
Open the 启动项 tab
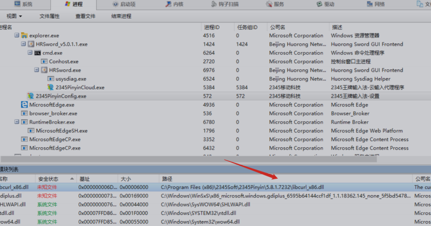pos(124,4)
